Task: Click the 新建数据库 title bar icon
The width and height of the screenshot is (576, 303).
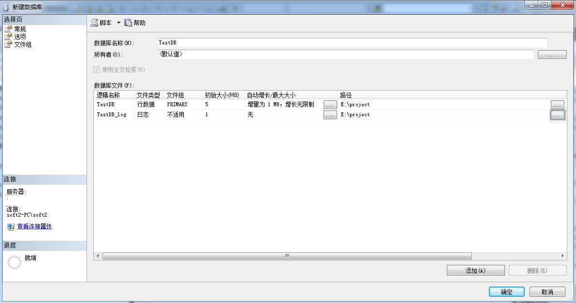Action: pos(6,7)
